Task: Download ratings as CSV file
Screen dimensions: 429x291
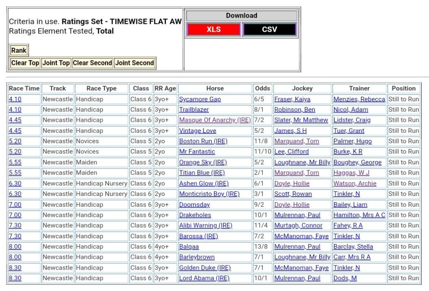Action: pyautogui.click(x=269, y=30)
